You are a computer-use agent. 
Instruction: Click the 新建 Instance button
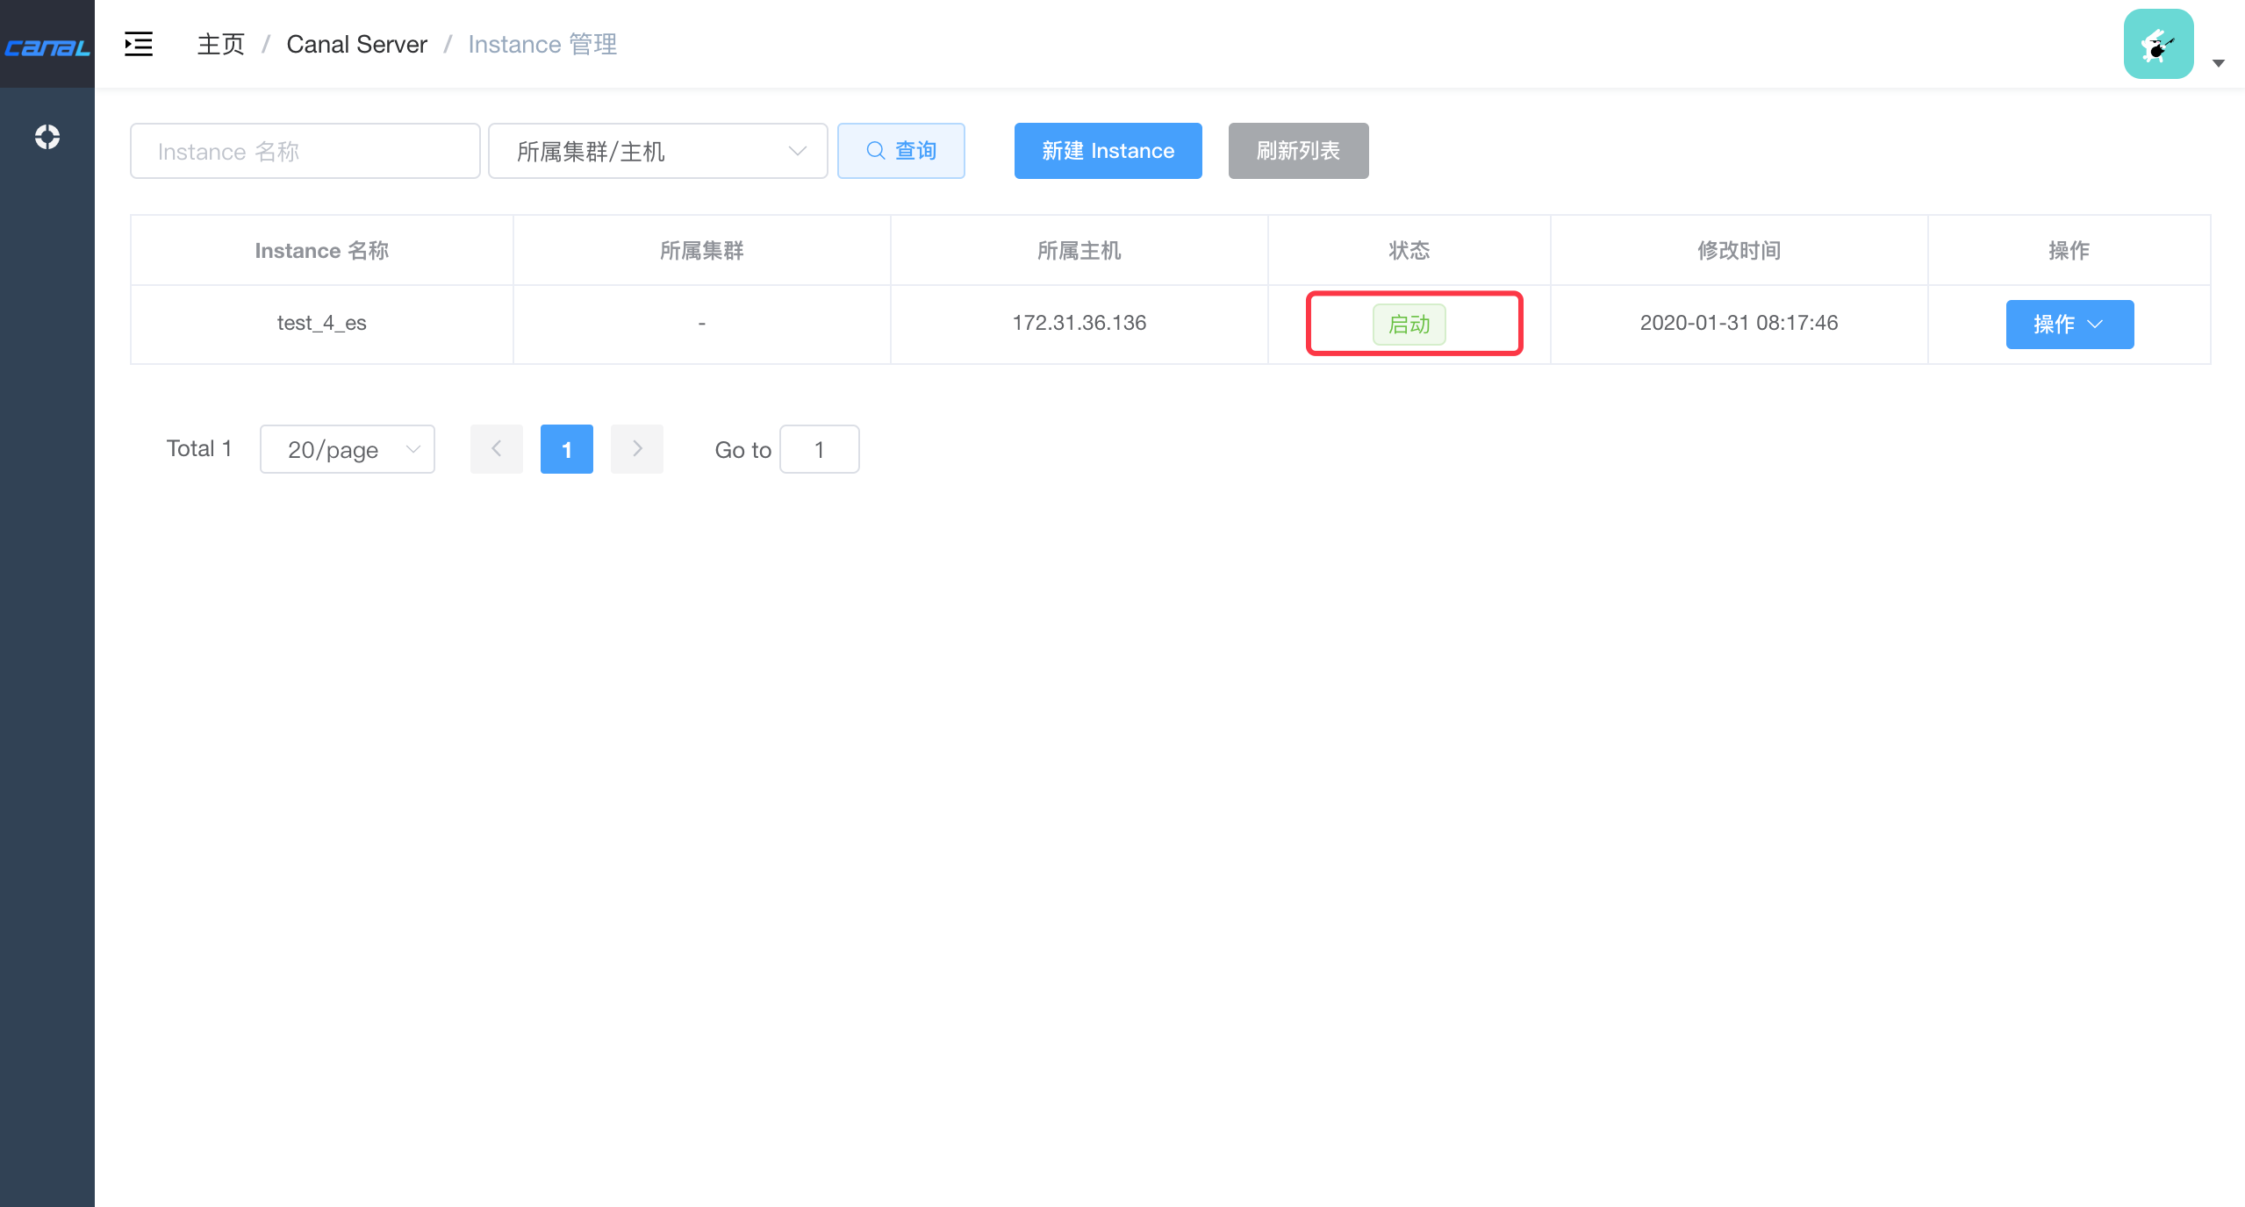click(1108, 151)
